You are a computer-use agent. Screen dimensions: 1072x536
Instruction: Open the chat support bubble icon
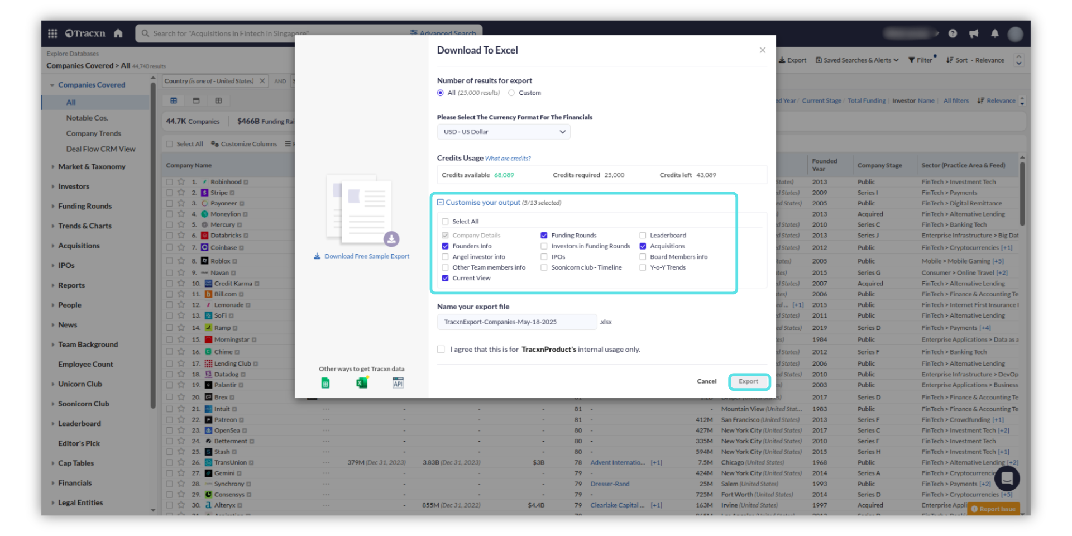(x=1006, y=478)
